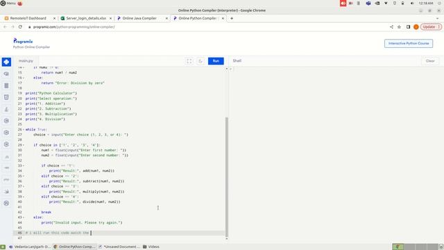This screenshot has height=250, width=444.
Task: Open the Go compiler in the sidebar
Action: (x=6, y=168)
